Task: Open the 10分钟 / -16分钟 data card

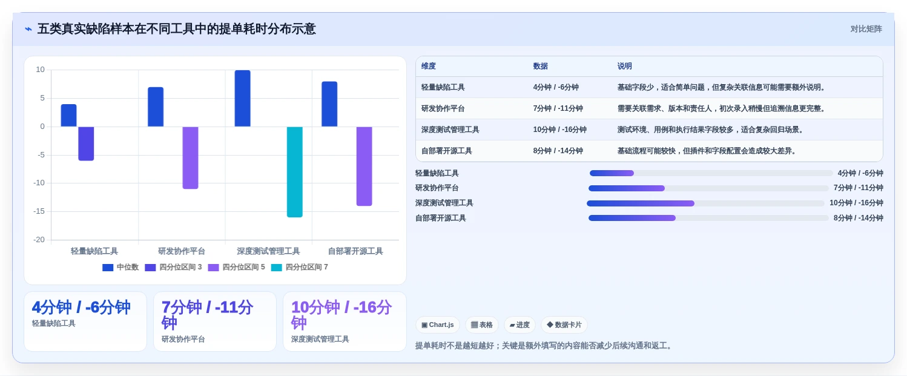Action: point(345,322)
